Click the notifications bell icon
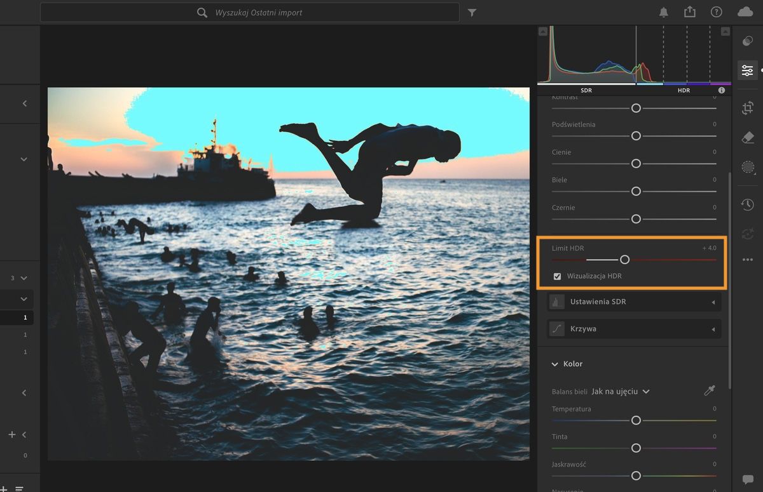Image resolution: width=763 pixels, height=492 pixels. [x=664, y=13]
